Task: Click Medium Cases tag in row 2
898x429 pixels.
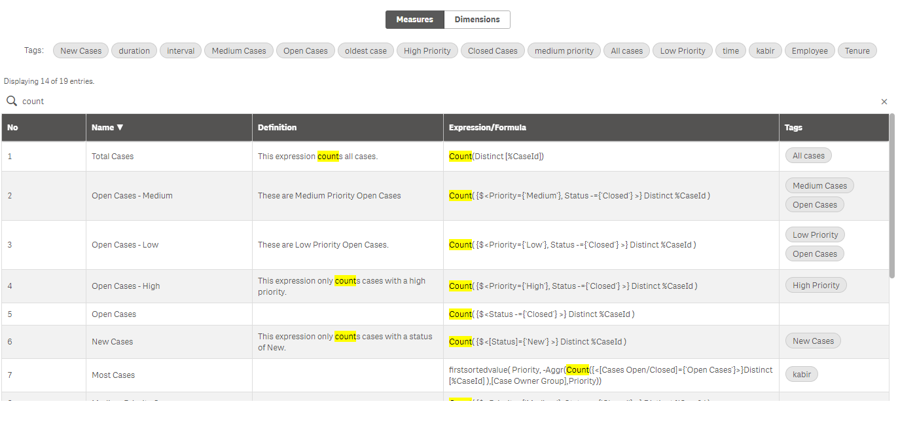Action: point(819,186)
